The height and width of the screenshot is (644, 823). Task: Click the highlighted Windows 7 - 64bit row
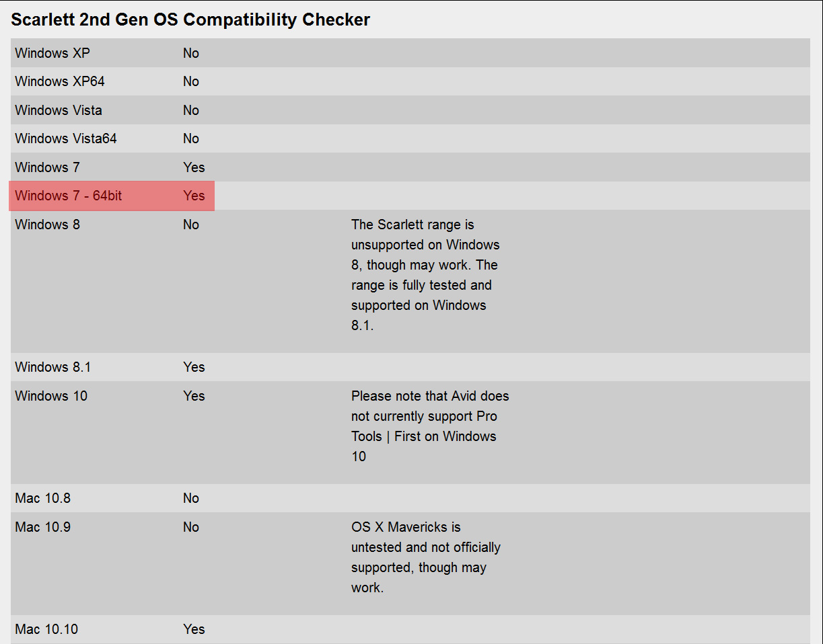pyautogui.click(x=111, y=196)
